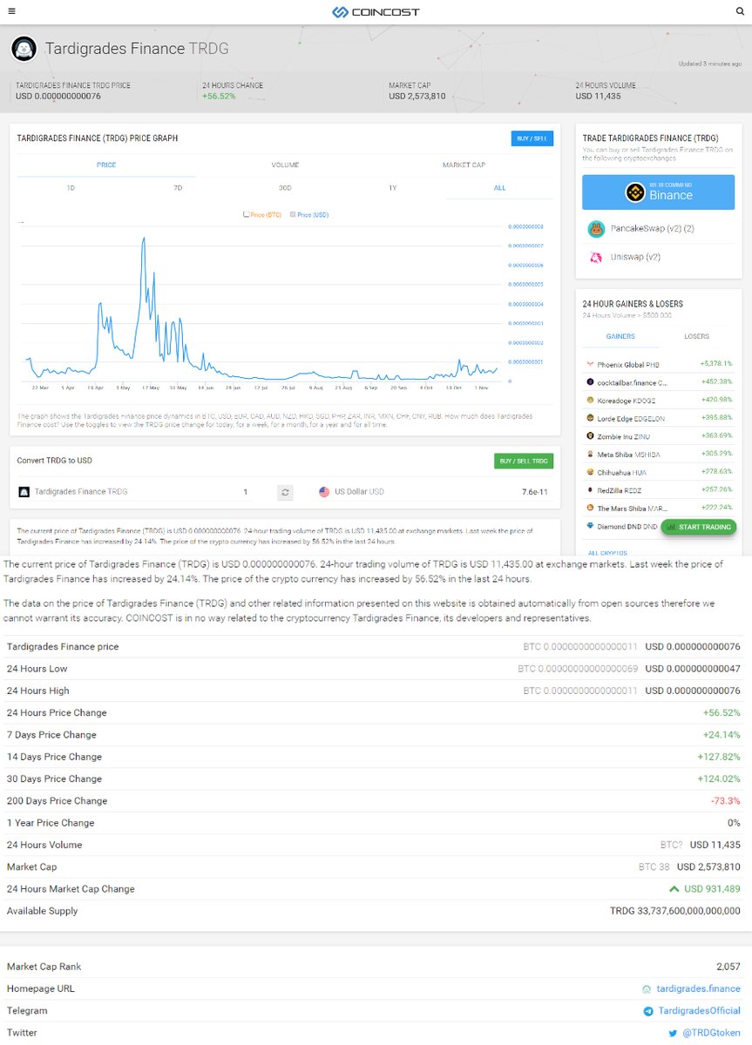Click the Tardigrades Finance coin avatar
752x1045 pixels.
point(24,49)
